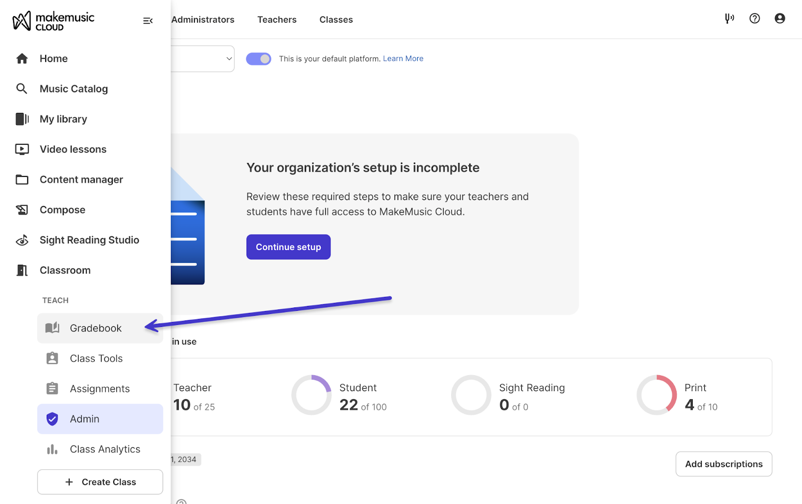Switch to the Classes tab

point(336,20)
